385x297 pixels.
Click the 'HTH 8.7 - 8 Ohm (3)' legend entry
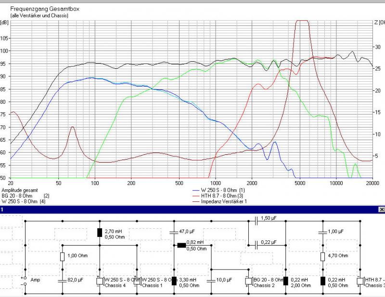pyautogui.click(x=222, y=196)
